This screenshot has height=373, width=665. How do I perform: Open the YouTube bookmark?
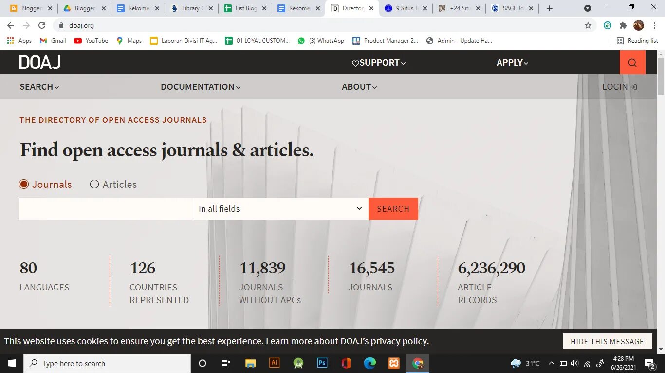click(91, 41)
